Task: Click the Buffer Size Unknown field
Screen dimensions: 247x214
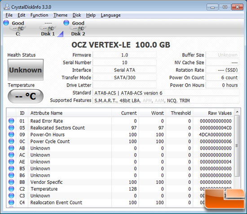Action: point(223,55)
